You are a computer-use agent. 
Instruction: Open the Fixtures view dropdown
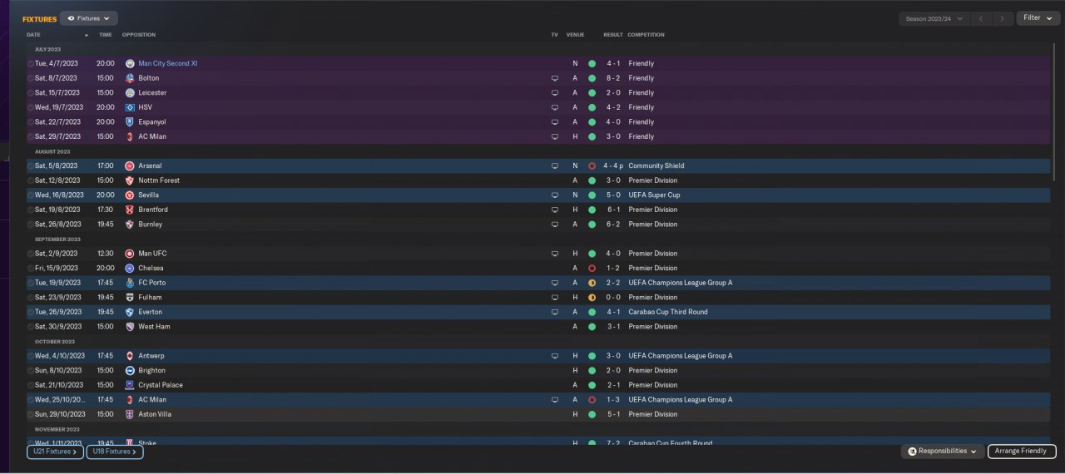(89, 18)
